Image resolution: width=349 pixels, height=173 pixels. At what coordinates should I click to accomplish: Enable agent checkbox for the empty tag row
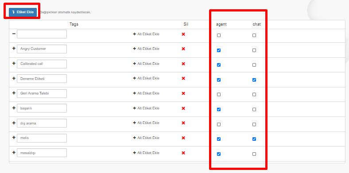click(x=219, y=35)
